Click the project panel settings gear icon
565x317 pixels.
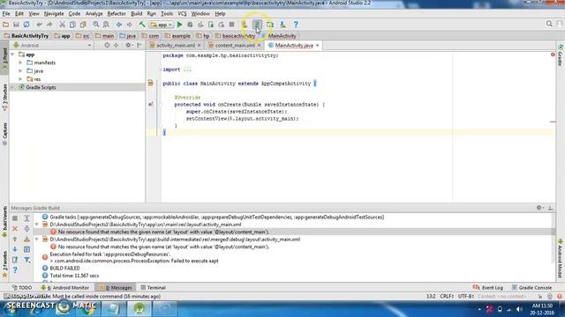(128, 45)
